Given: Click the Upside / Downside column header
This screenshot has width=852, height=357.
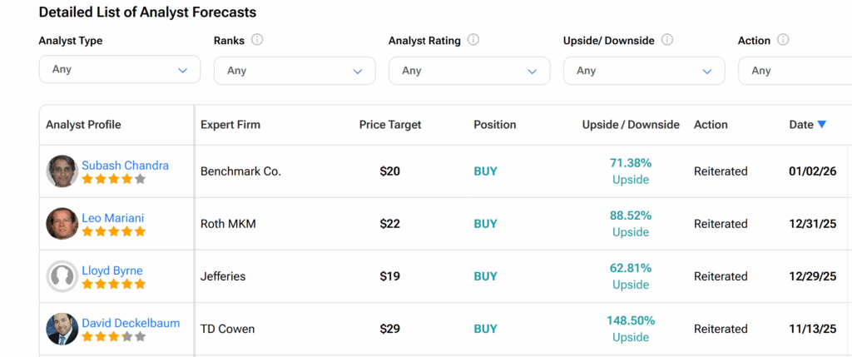Looking at the screenshot, I should tap(631, 125).
